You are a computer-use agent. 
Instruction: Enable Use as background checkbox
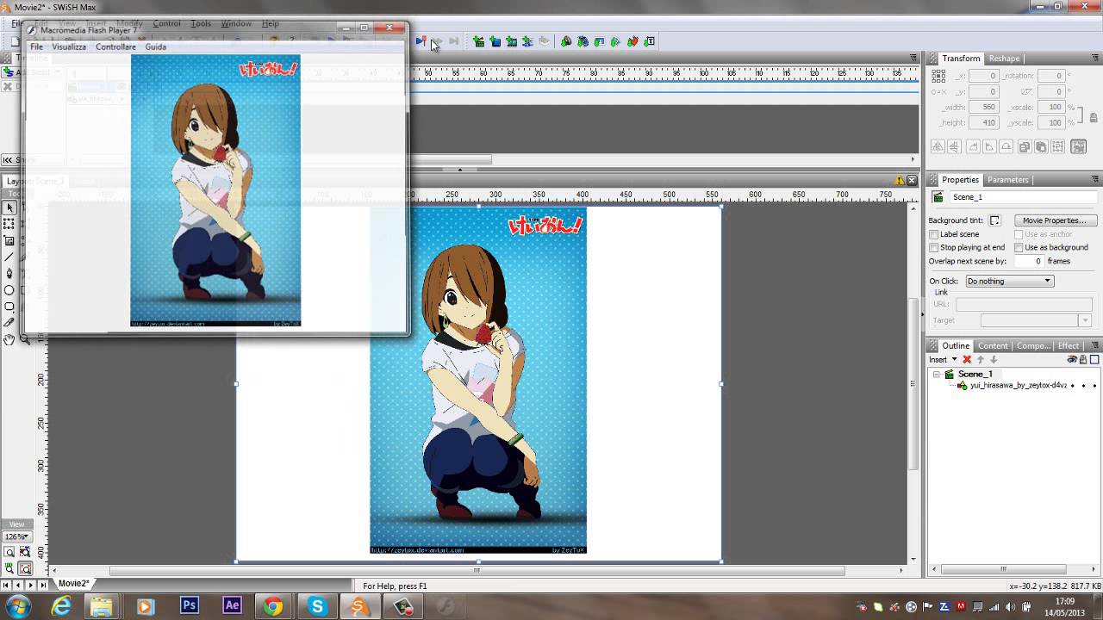point(1019,248)
